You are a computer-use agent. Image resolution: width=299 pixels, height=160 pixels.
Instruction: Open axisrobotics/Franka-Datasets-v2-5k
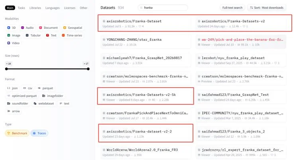click(x=146, y=97)
